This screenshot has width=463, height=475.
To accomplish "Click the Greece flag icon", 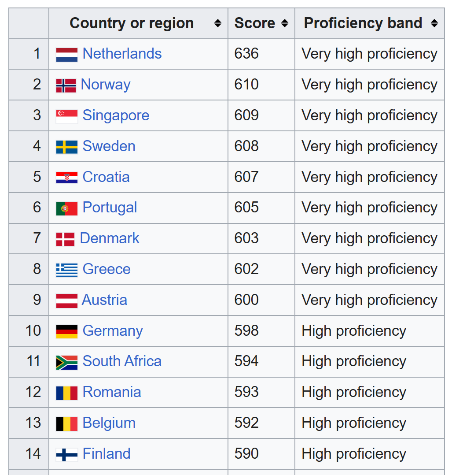I will pos(67,270).
